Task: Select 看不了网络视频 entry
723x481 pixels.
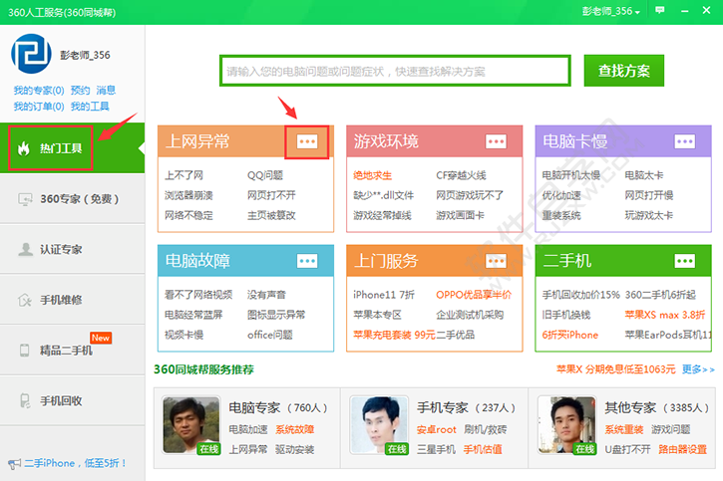Action: point(198,295)
